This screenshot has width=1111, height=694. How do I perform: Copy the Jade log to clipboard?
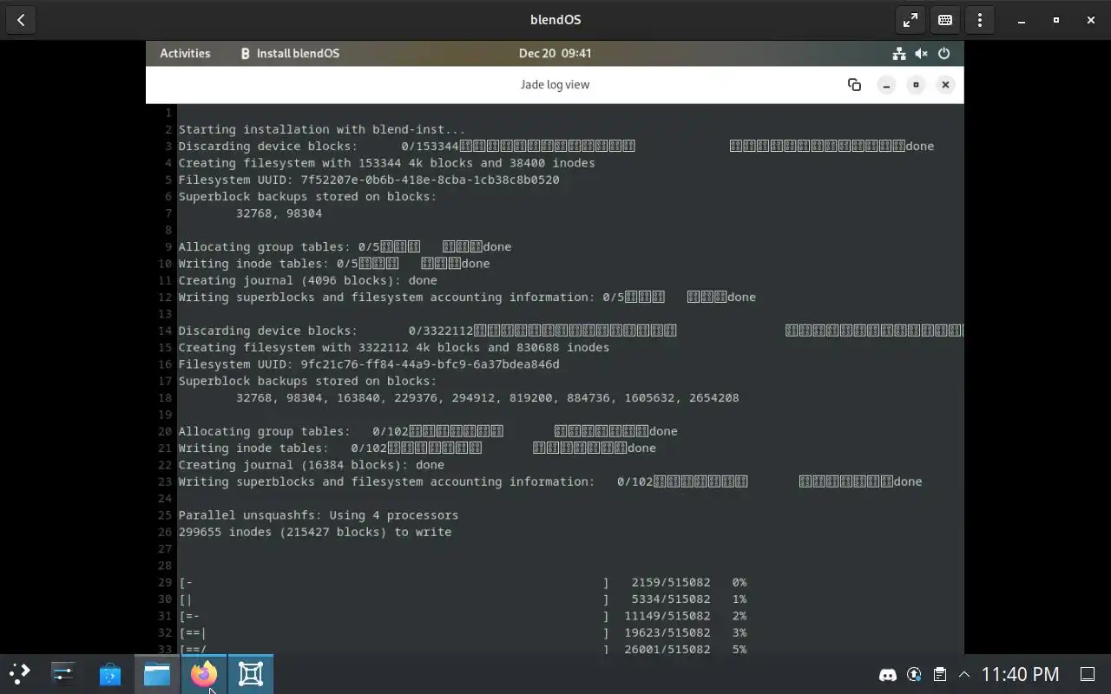[854, 84]
